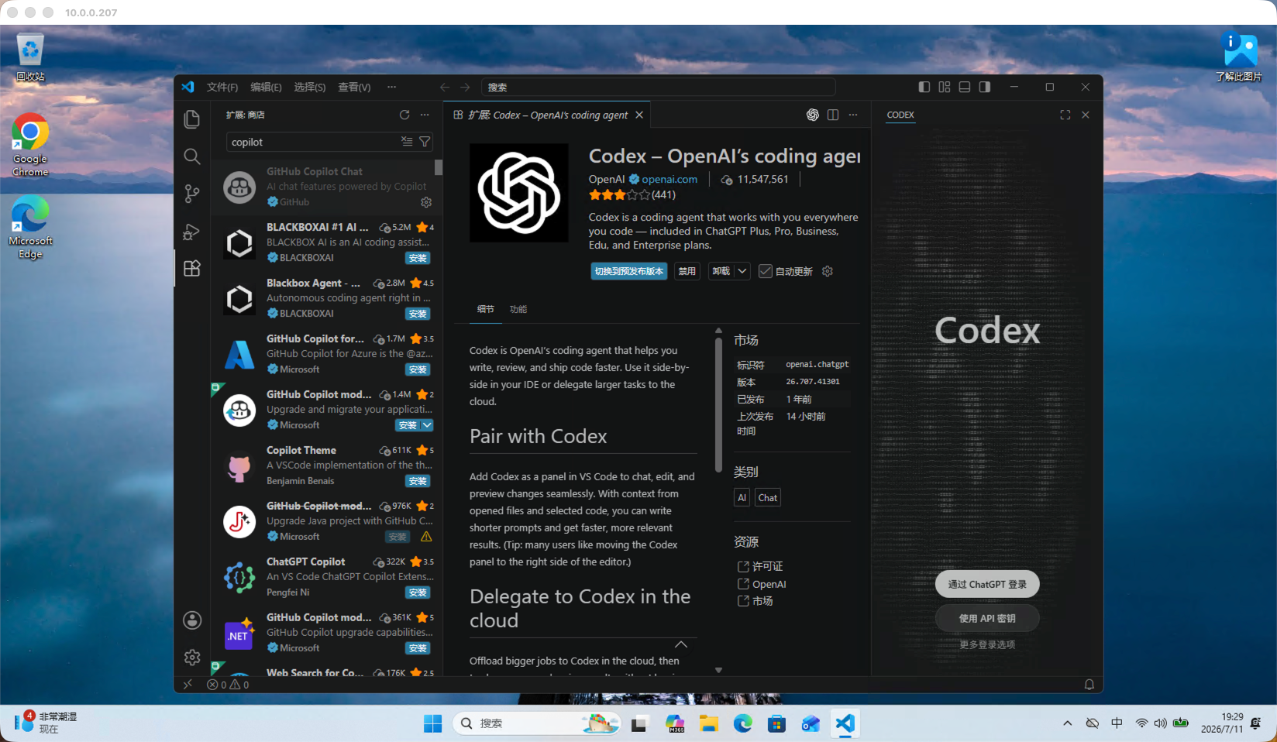This screenshot has height=742, width=1277.
Task: Collapse the scroll-to-top chevron in details
Action: click(x=681, y=644)
